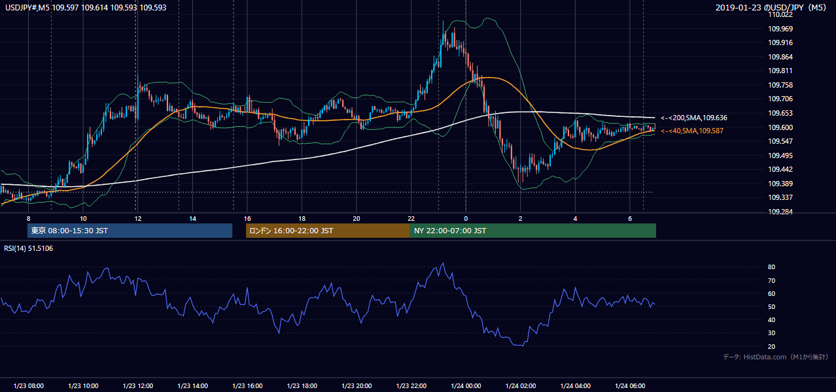Click the 109.706 price axis value
The height and width of the screenshot is (392, 836).
point(782,99)
